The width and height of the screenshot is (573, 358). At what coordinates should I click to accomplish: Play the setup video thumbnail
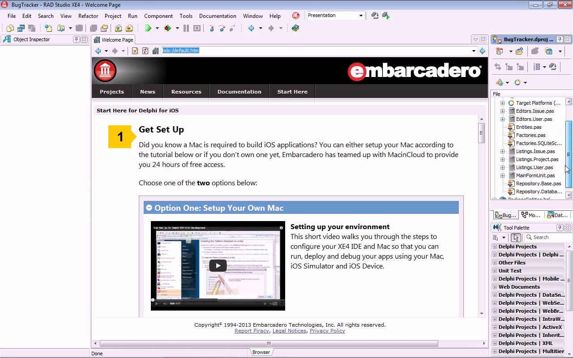pyautogui.click(x=218, y=265)
